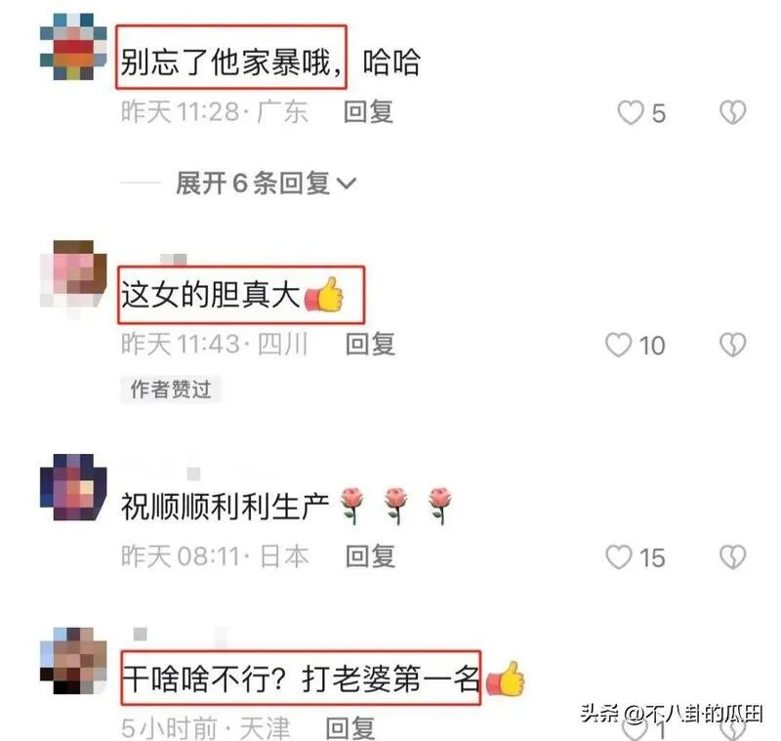The image size is (781, 741).
Task: Reply to the 08:11 Japan comment
Action: coord(371,556)
